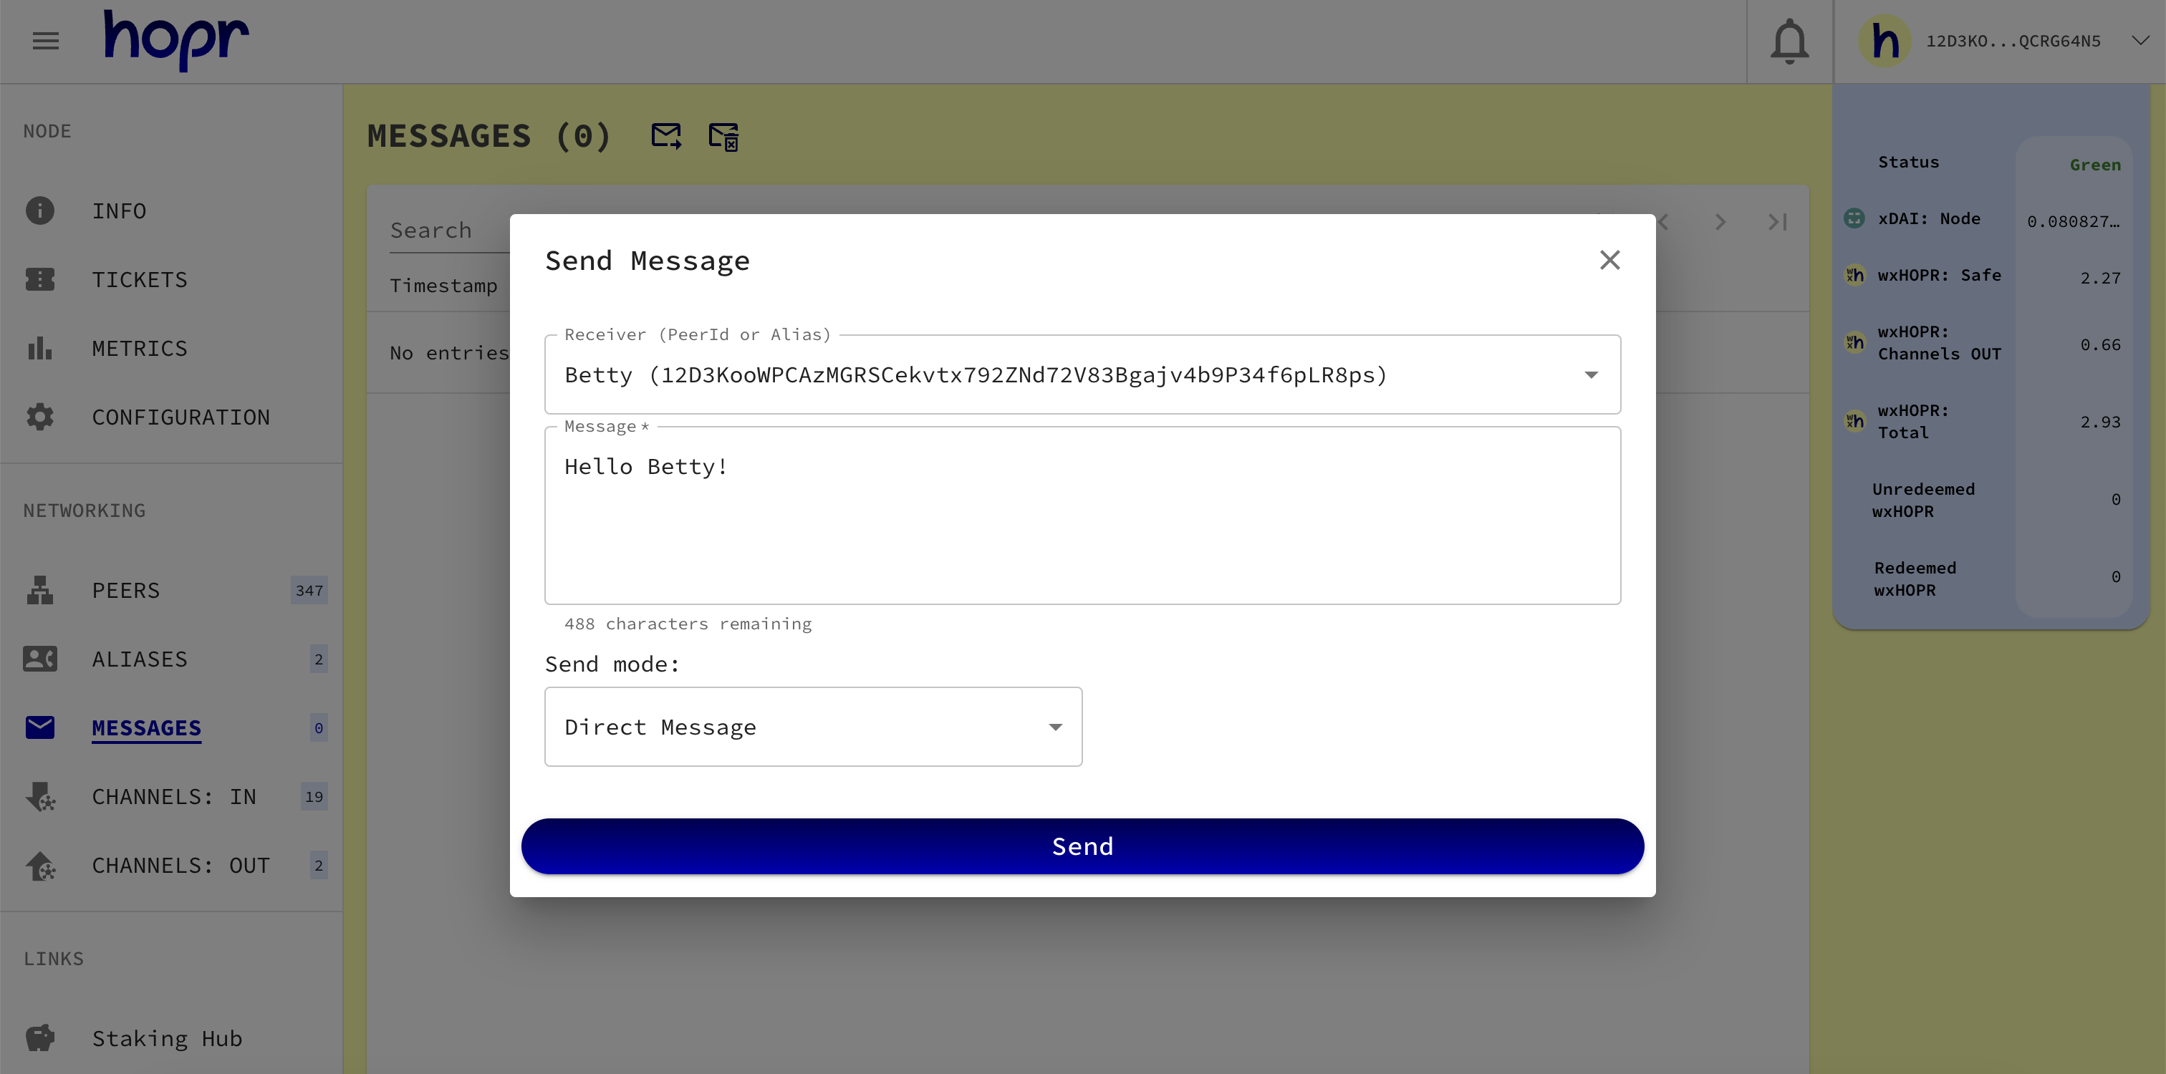The image size is (2166, 1074).
Task: Click the Info sidebar icon
Action: pos(39,210)
